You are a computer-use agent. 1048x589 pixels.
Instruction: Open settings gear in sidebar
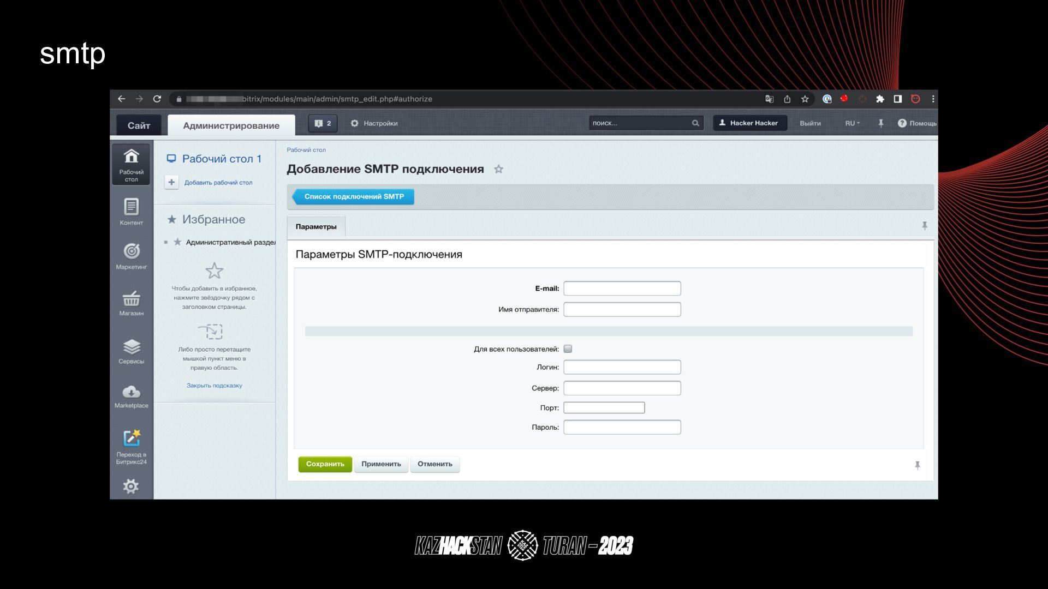[x=131, y=486]
